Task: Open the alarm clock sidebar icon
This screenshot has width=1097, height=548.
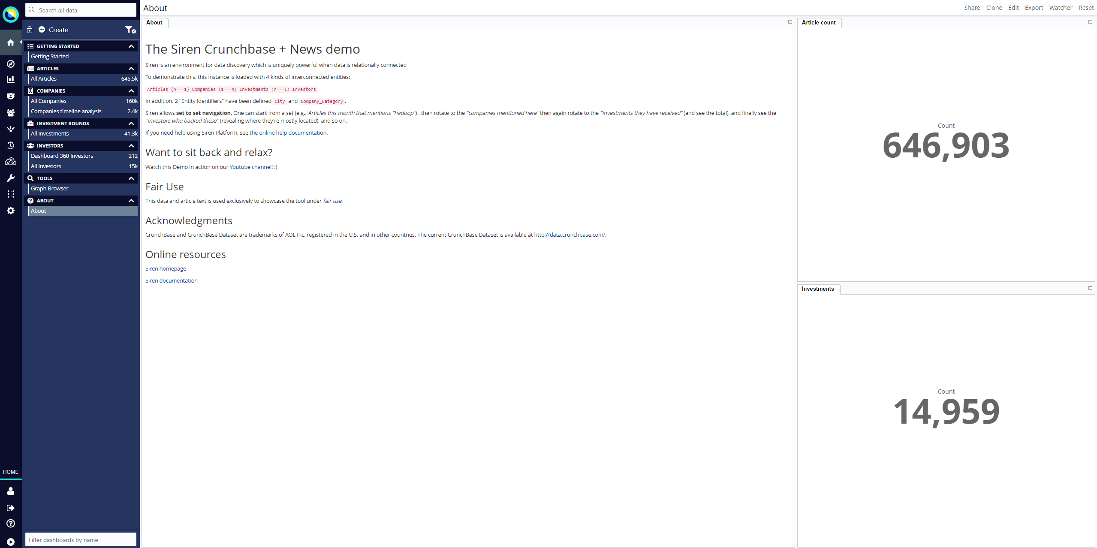Action: coord(11,145)
